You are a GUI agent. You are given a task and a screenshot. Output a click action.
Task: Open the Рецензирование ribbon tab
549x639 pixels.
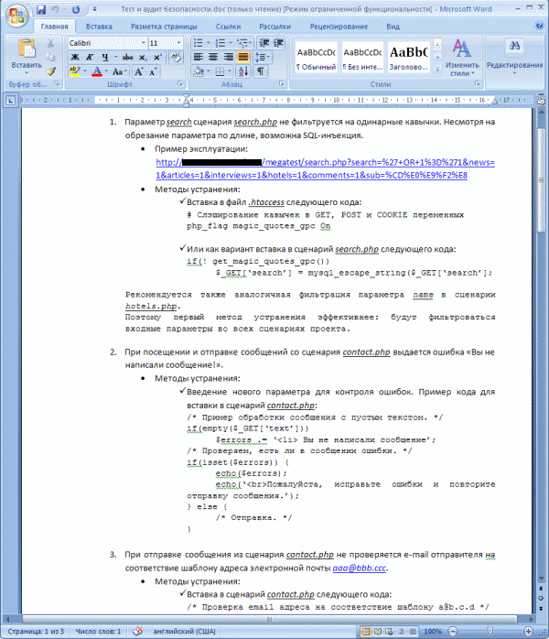pos(339,26)
